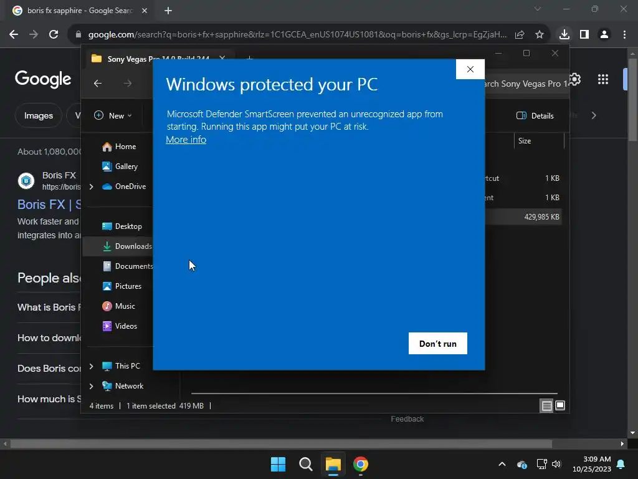The width and height of the screenshot is (638, 479).
Task: Expand the OneDrive tree node
Action: tap(91, 186)
